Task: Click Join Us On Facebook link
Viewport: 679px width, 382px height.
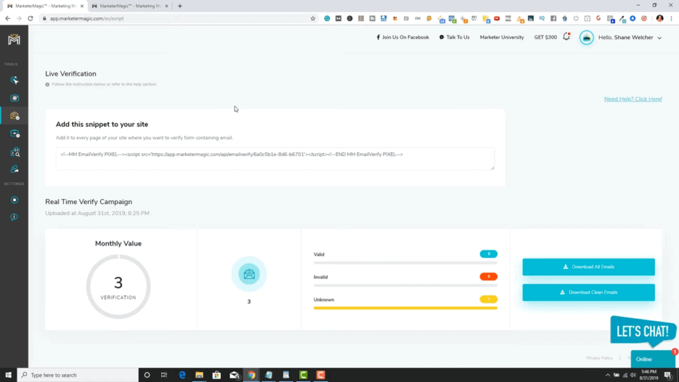Action: [402, 37]
